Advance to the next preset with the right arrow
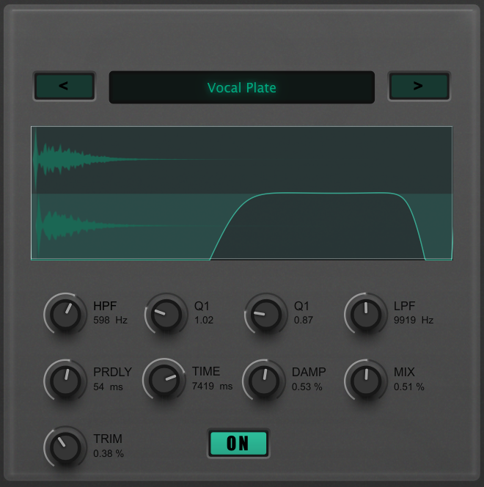Image resolution: width=484 pixels, height=487 pixels. point(418,87)
